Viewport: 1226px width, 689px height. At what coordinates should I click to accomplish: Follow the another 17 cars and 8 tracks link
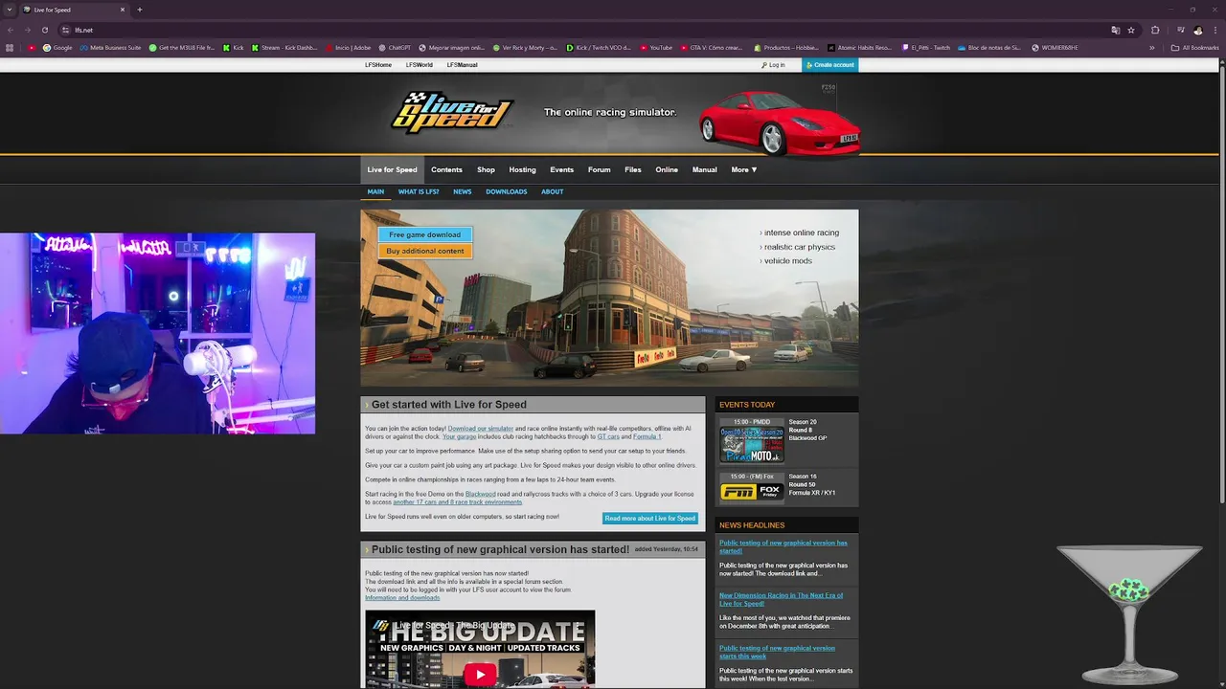(457, 501)
